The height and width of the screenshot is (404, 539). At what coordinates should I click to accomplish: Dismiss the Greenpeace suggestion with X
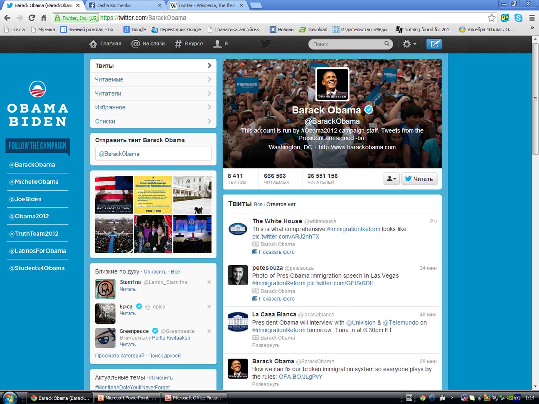[209, 331]
